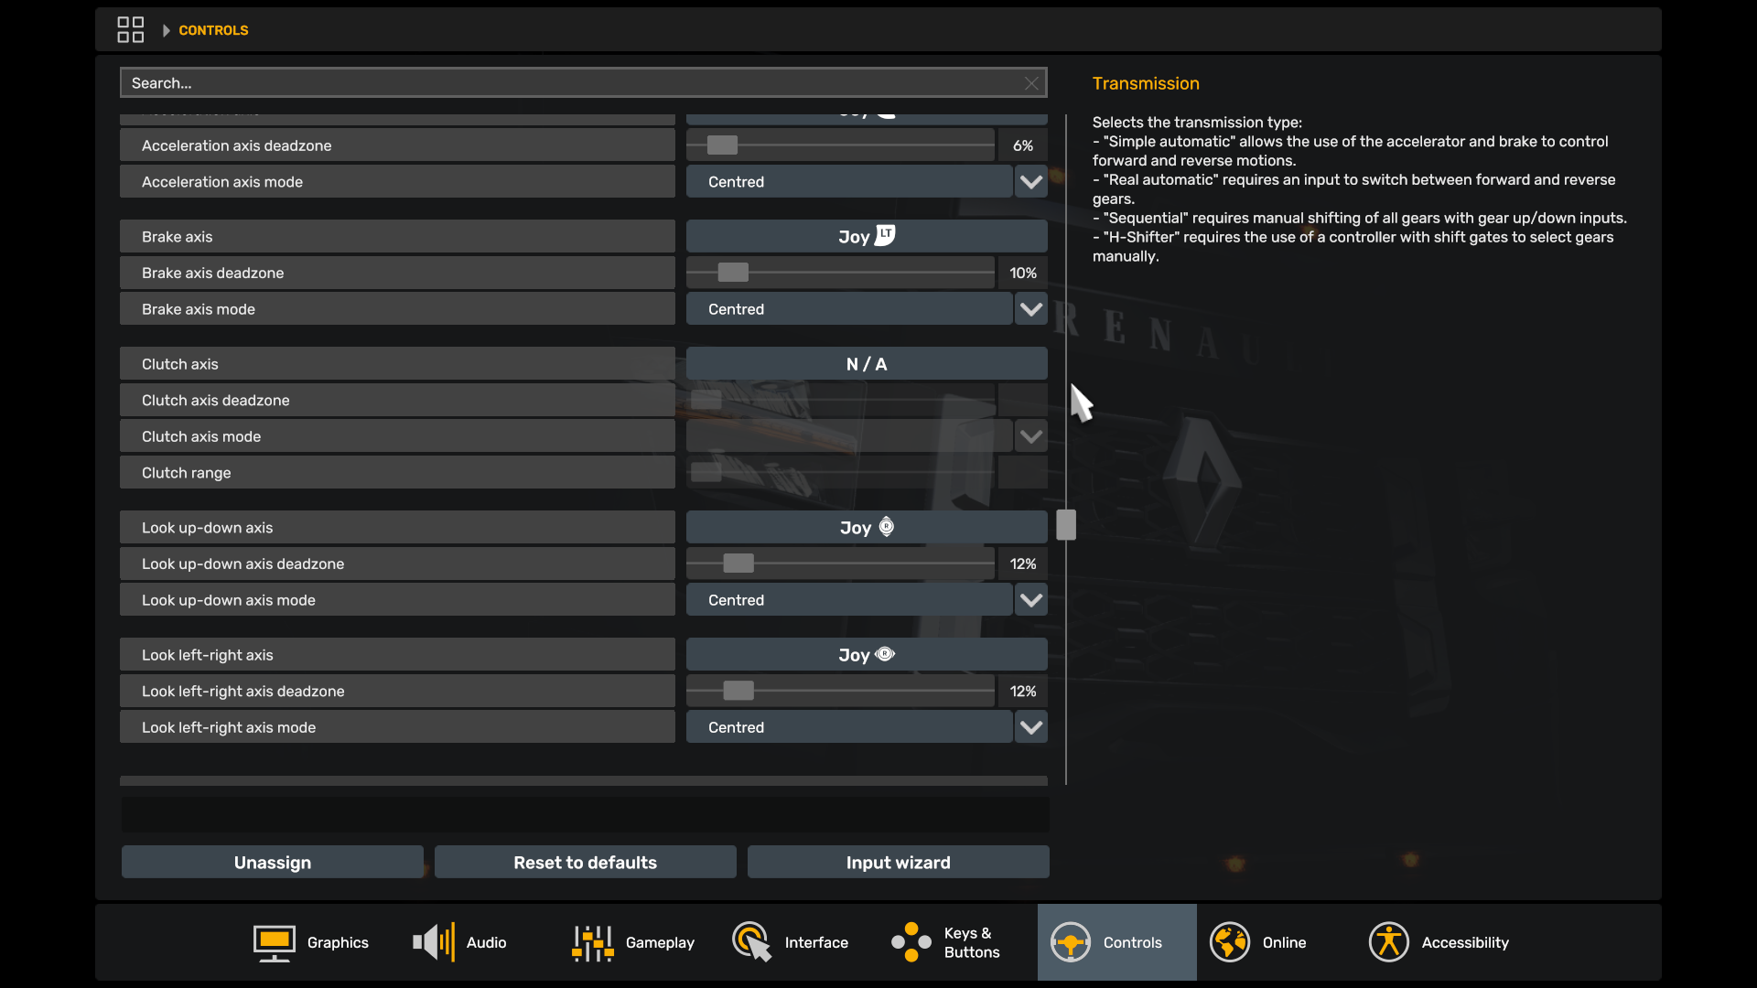Clear the search field with X
The height and width of the screenshot is (988, 1757).
coord(1031,83)
